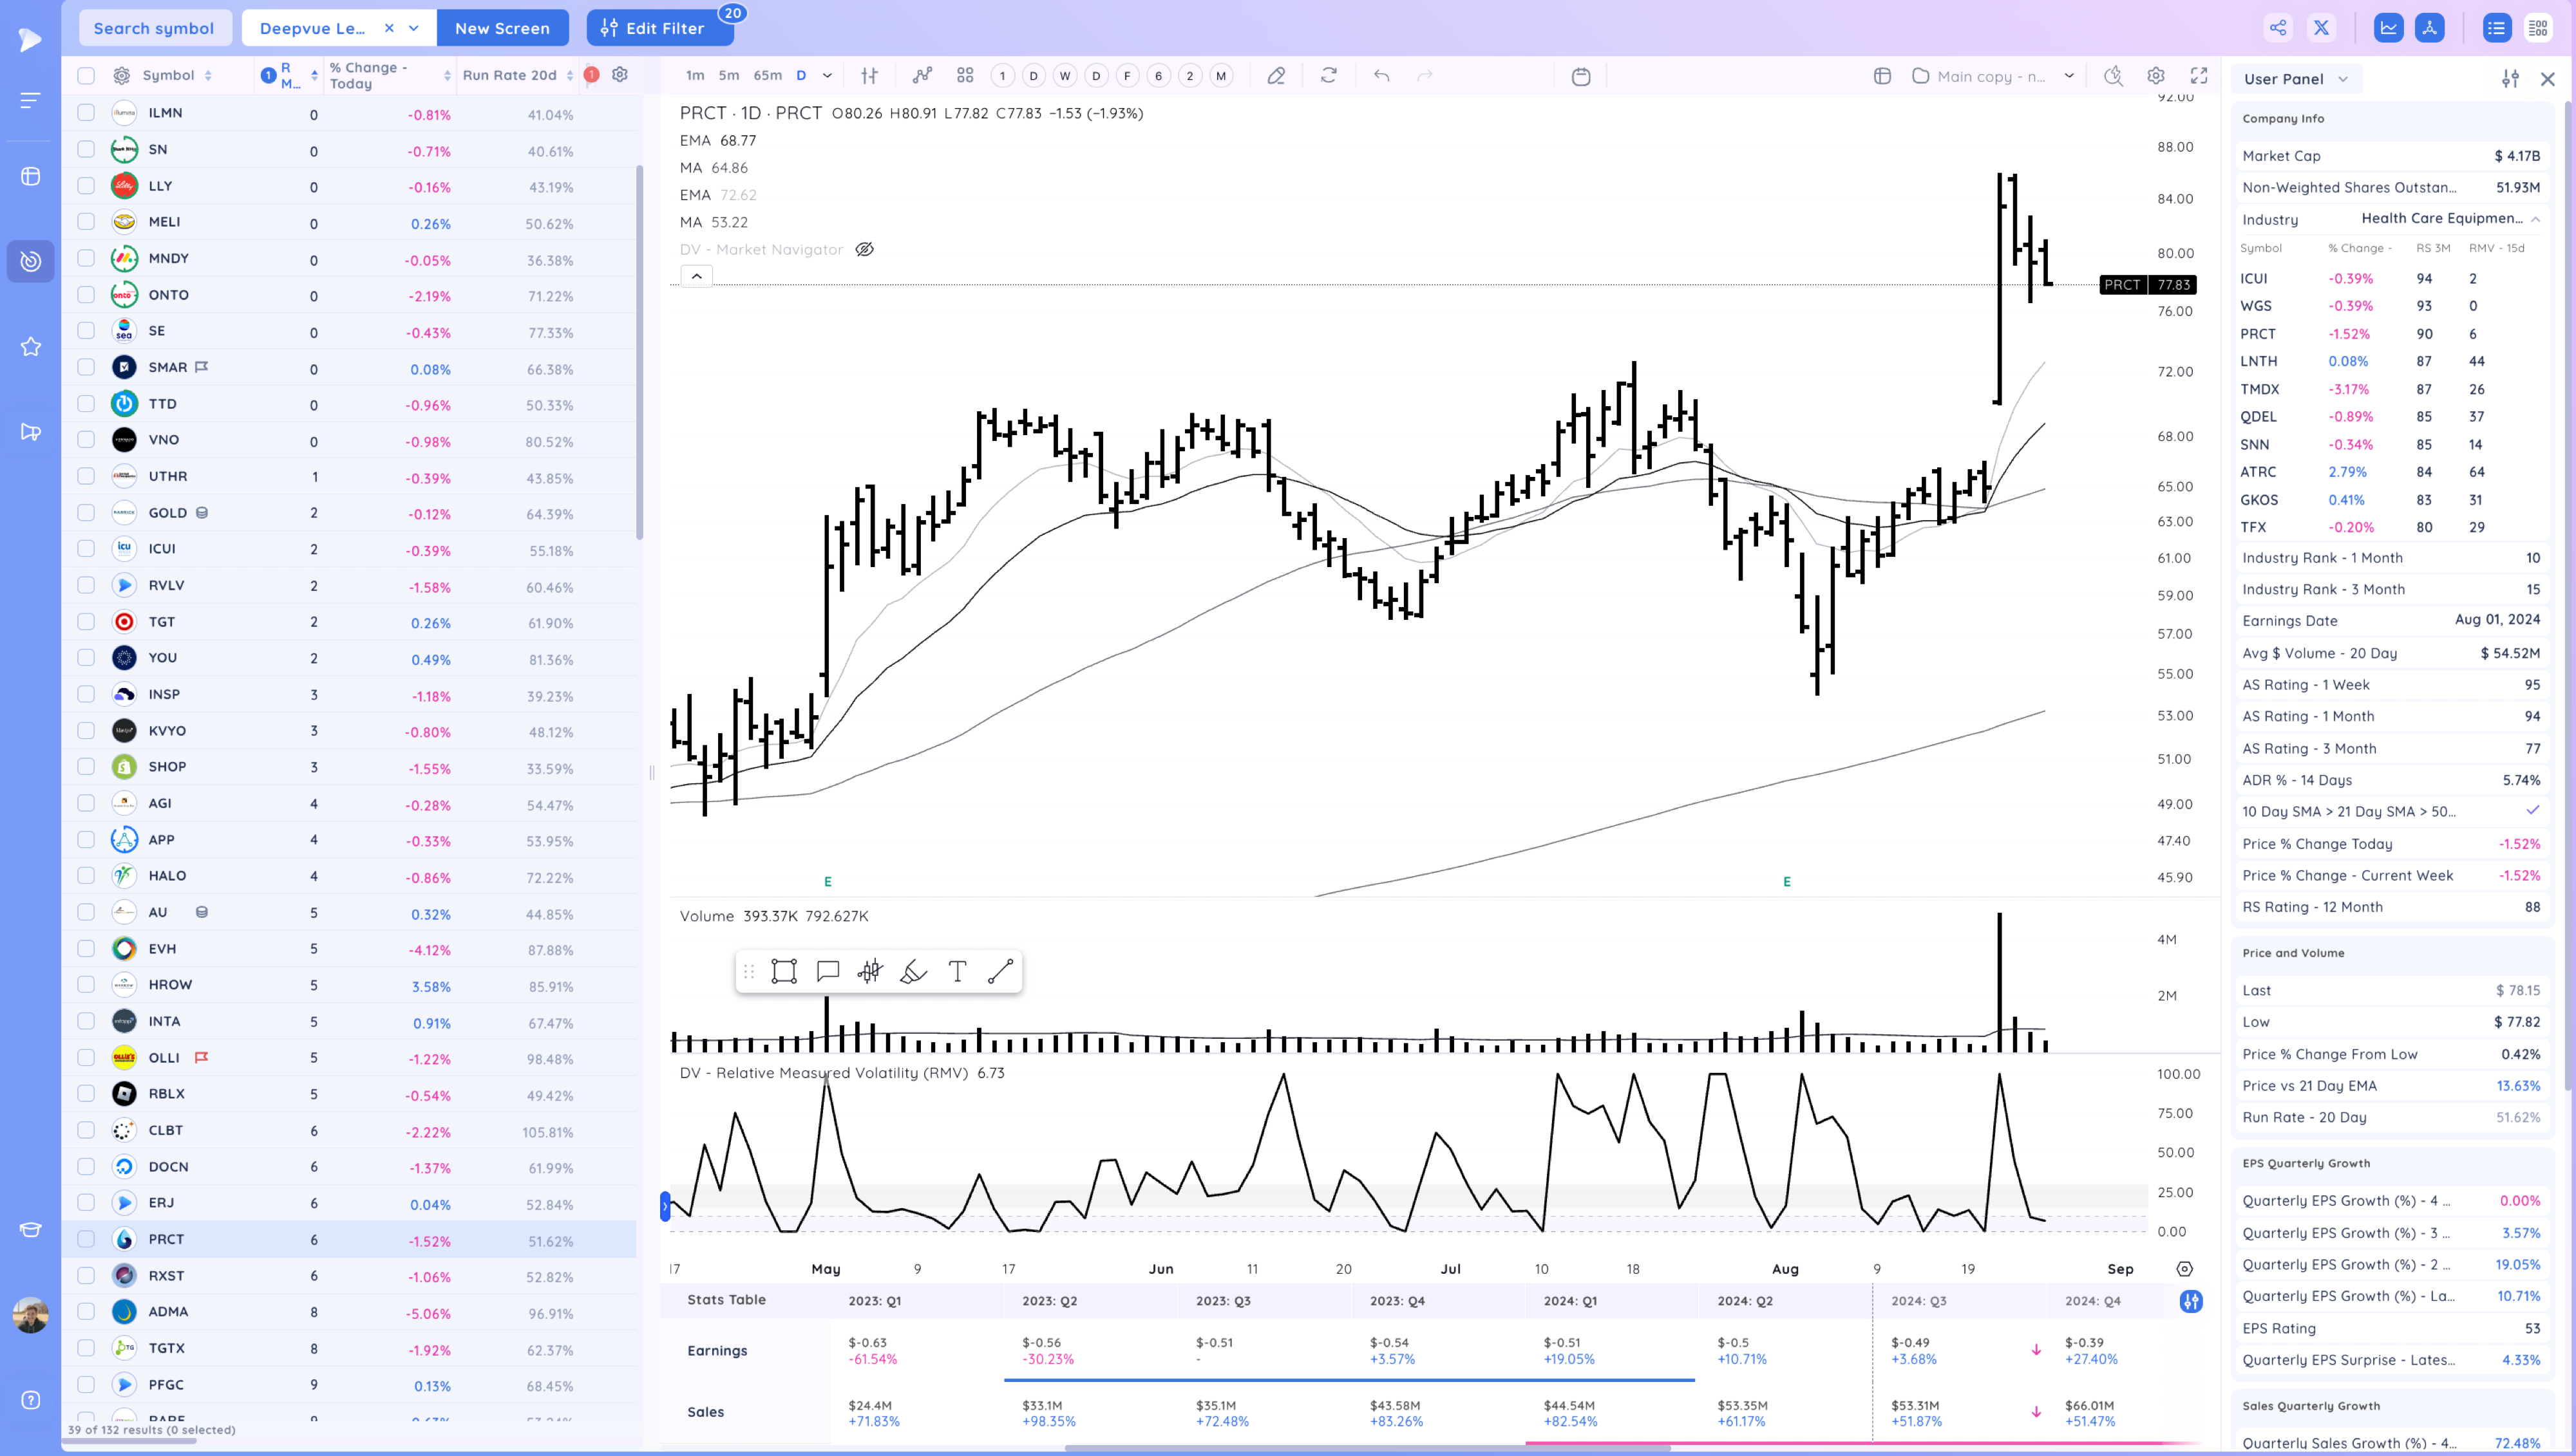Click the eraser icon in chart toolbar
This screenshot has width=2576, height=1456.
[1276, 76]
